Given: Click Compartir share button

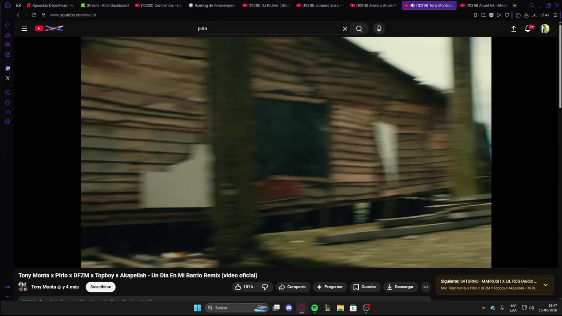Looking at the screenshot, I should click(x=293, y=287).
